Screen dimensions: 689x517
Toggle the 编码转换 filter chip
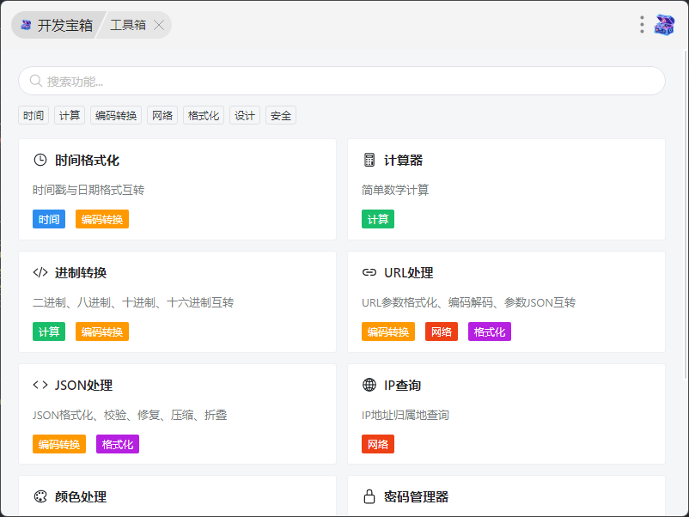[x=116, y=116]
